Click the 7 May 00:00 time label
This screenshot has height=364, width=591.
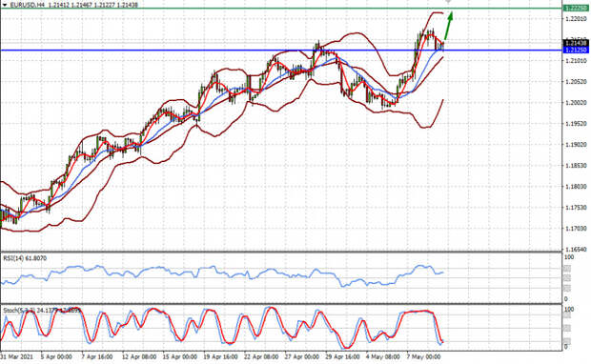coord(423,356)
